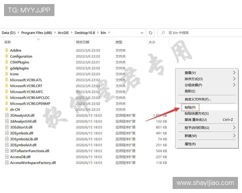Choose 粘贴(P) from context menu

190,107
